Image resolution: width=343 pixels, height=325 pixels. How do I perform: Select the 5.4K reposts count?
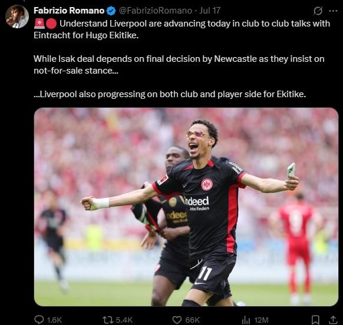(124, 320)
